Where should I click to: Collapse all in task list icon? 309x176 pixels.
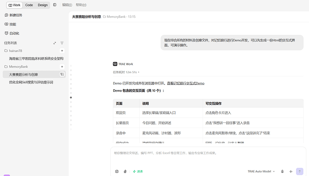(x=55, y=43)
